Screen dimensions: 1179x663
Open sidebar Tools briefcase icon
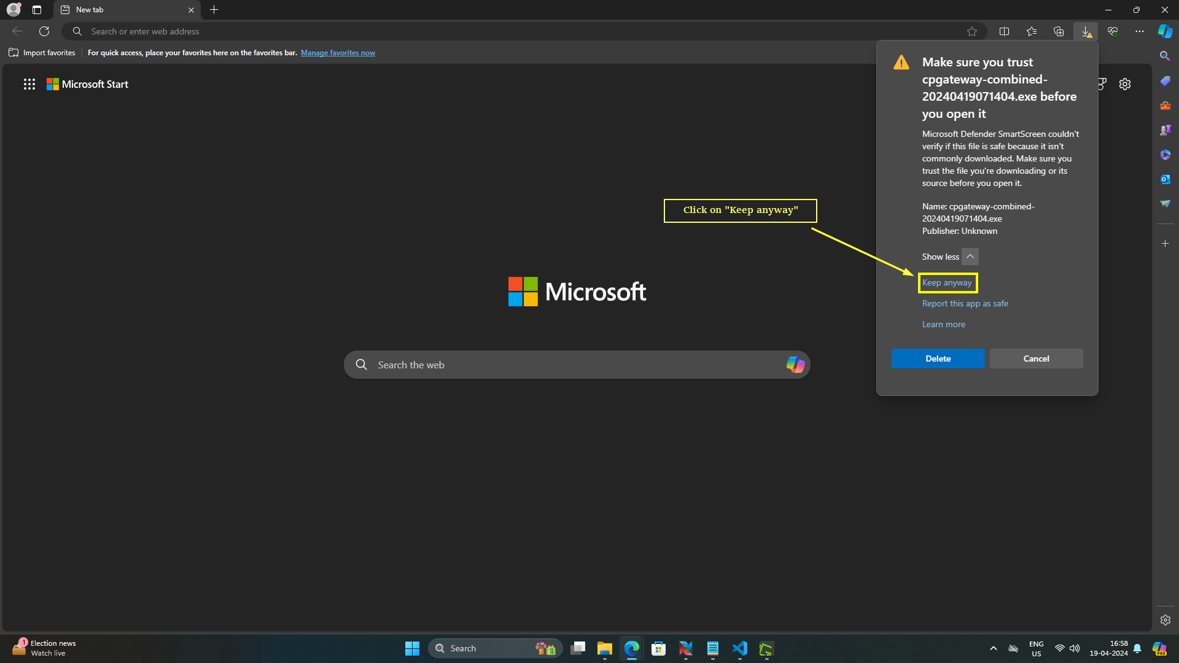1165,105
